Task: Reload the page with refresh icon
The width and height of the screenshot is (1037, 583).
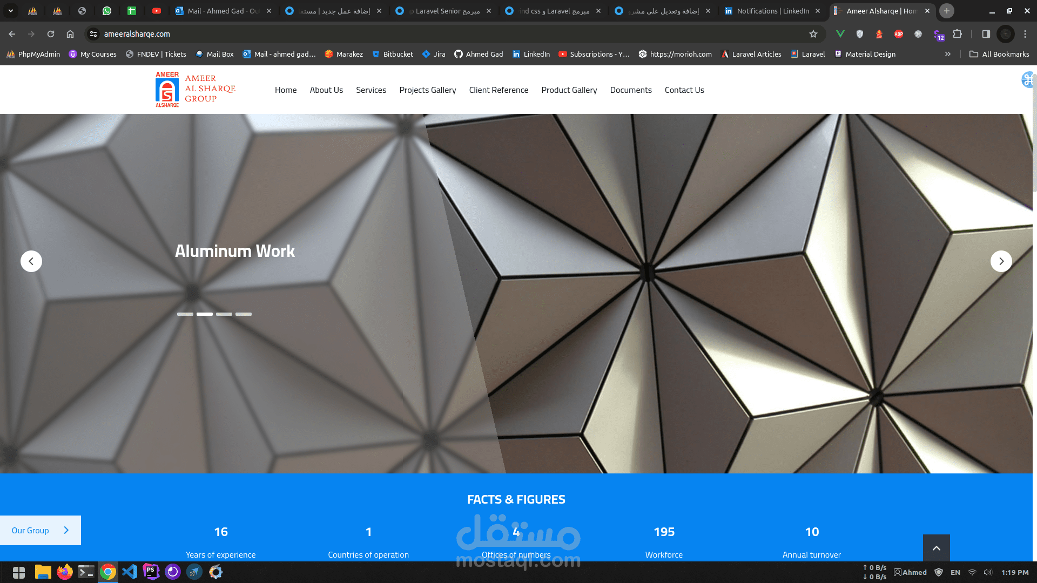Action: pos(51,34)
